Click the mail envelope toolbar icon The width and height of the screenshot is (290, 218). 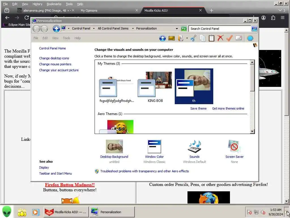pos(239,38)
